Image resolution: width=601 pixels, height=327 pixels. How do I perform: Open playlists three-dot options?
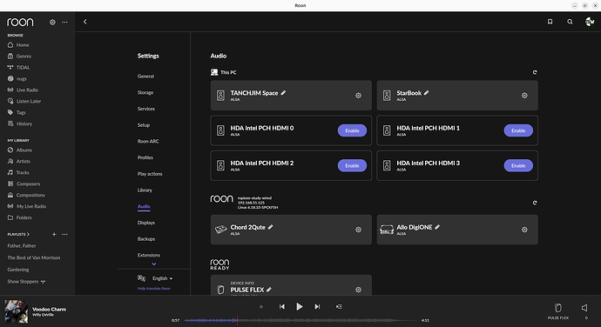[64, 234]
